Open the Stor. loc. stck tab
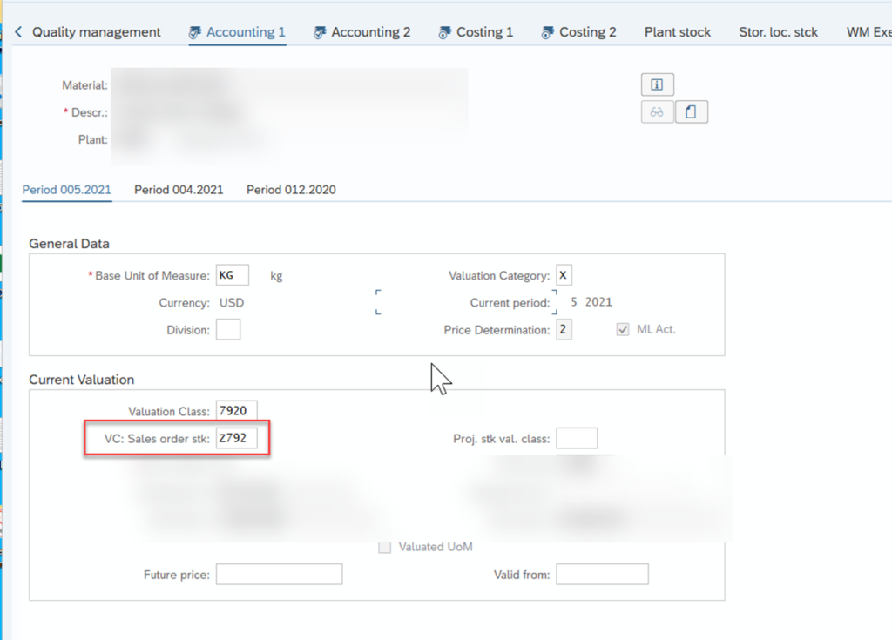This screenshot has height=640, width=892. [778, 32]
